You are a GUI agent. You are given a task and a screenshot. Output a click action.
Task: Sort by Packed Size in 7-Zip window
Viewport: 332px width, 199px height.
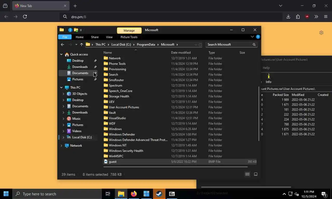(x=281, y=95)
